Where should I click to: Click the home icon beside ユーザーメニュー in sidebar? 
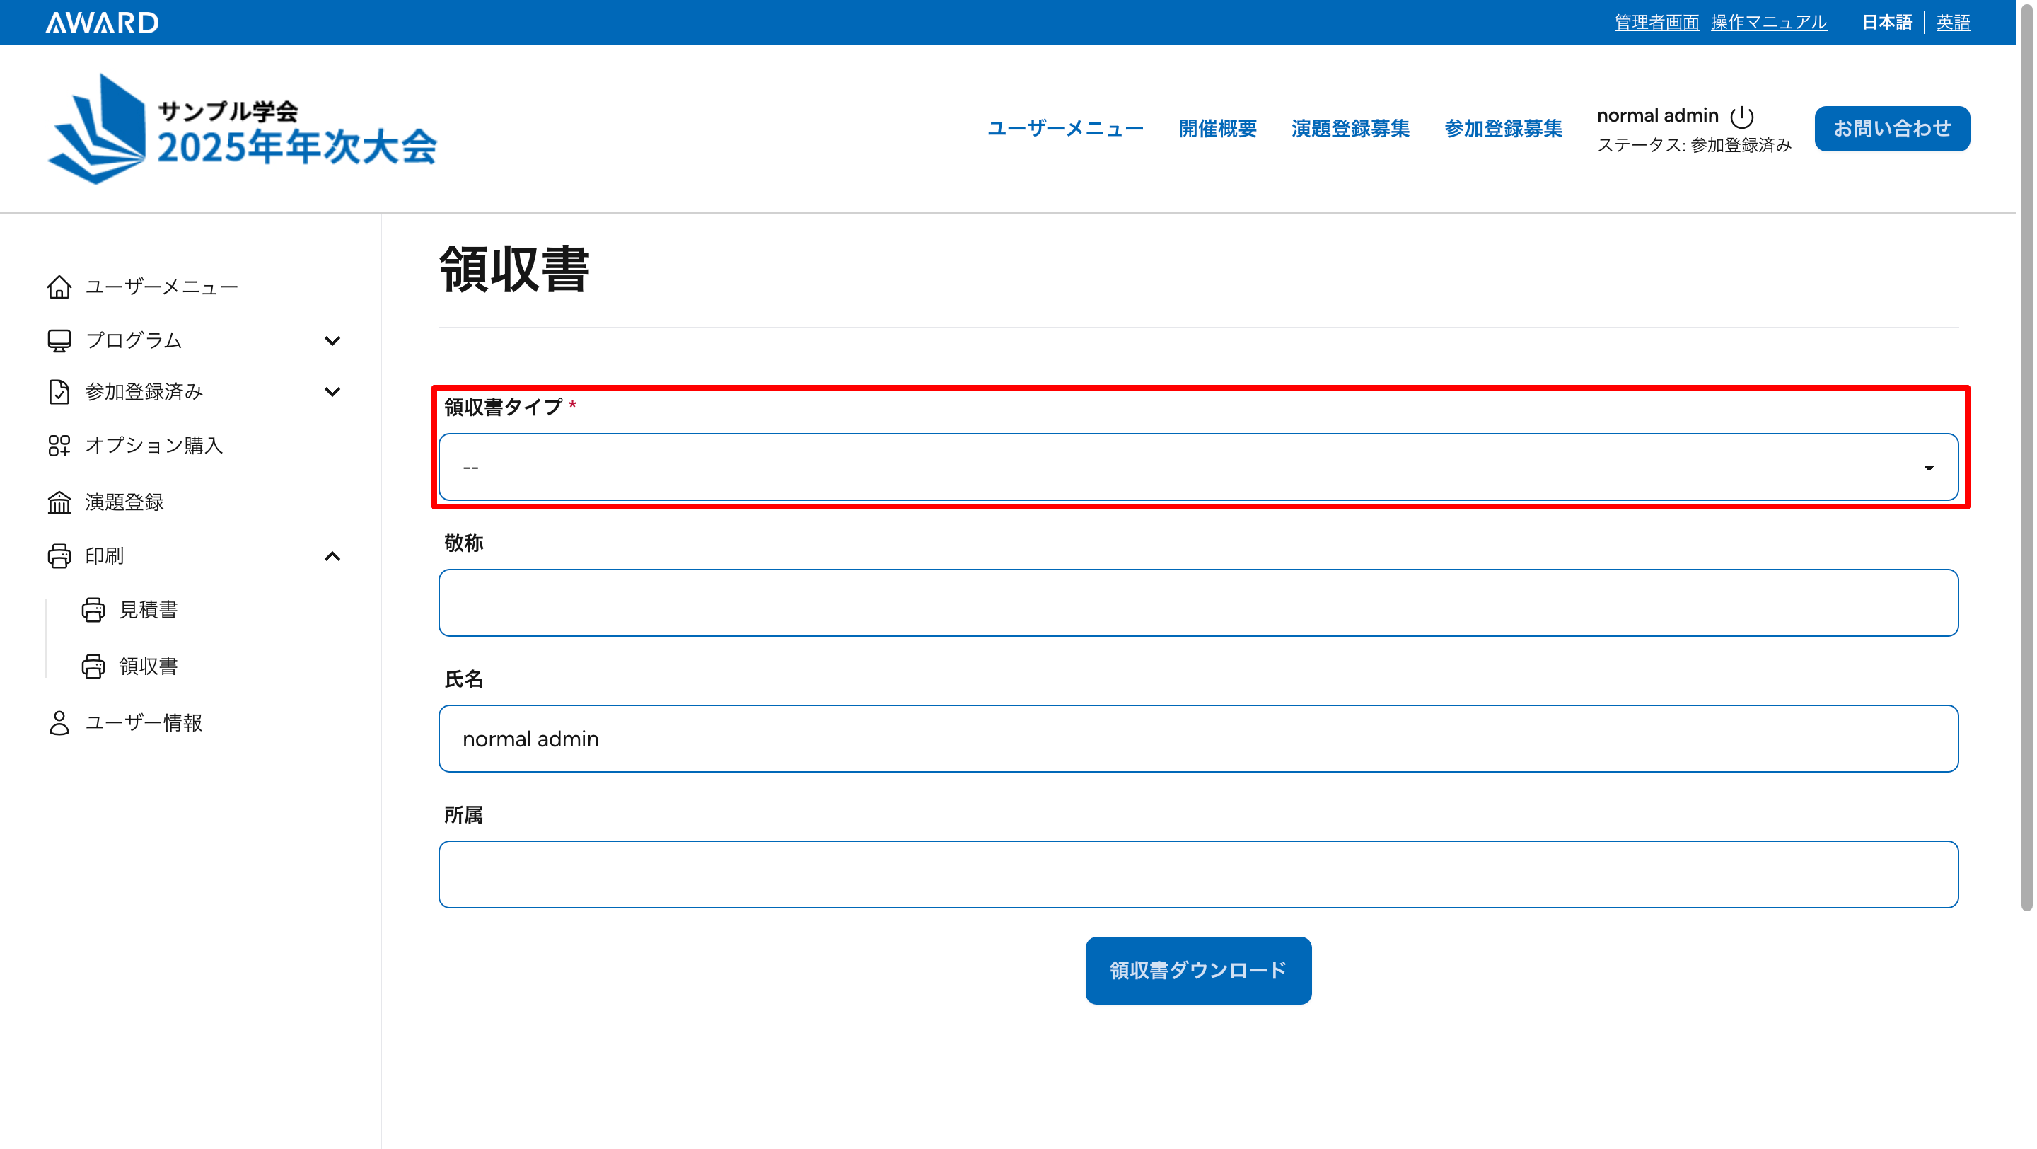[x=59, y=287]
